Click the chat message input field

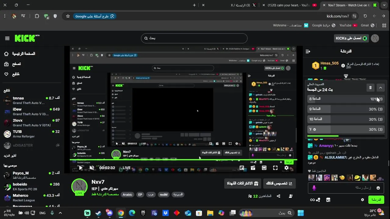[346, 188]
